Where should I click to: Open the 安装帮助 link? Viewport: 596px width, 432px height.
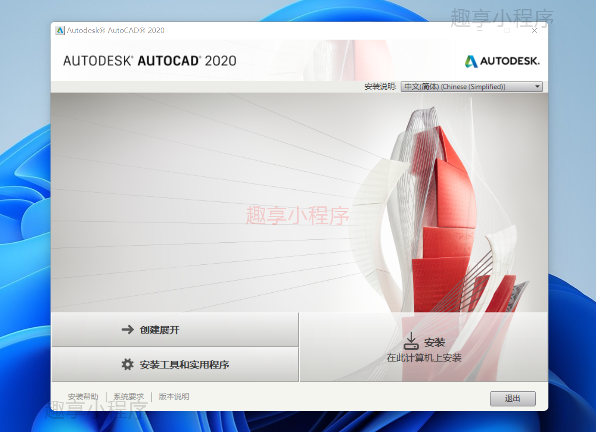click(x=83, y=397)
